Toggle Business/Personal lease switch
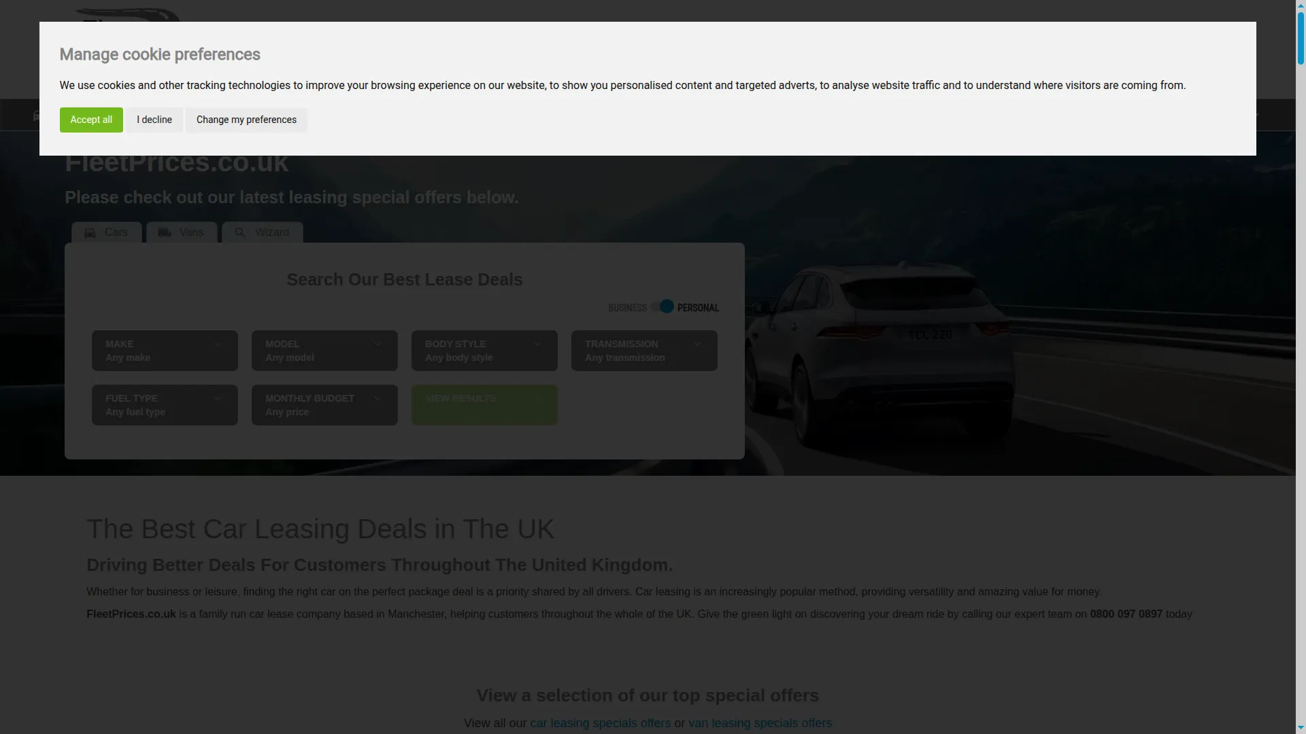The image size is (1306, 734). (x=663, y=307)
